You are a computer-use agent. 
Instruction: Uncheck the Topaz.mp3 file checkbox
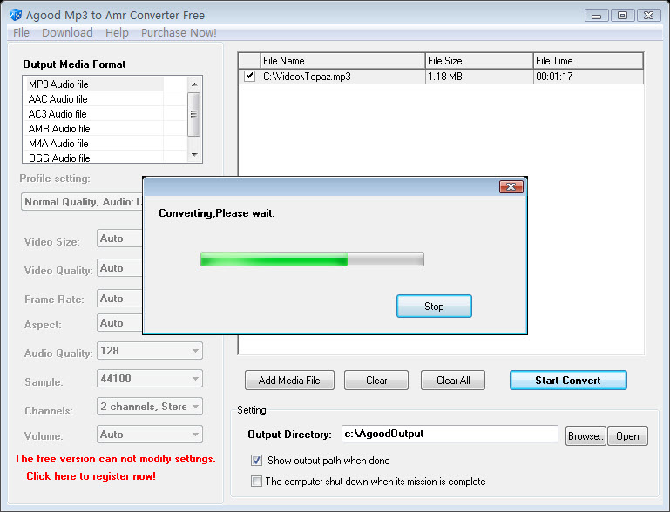tap(249, 77)
